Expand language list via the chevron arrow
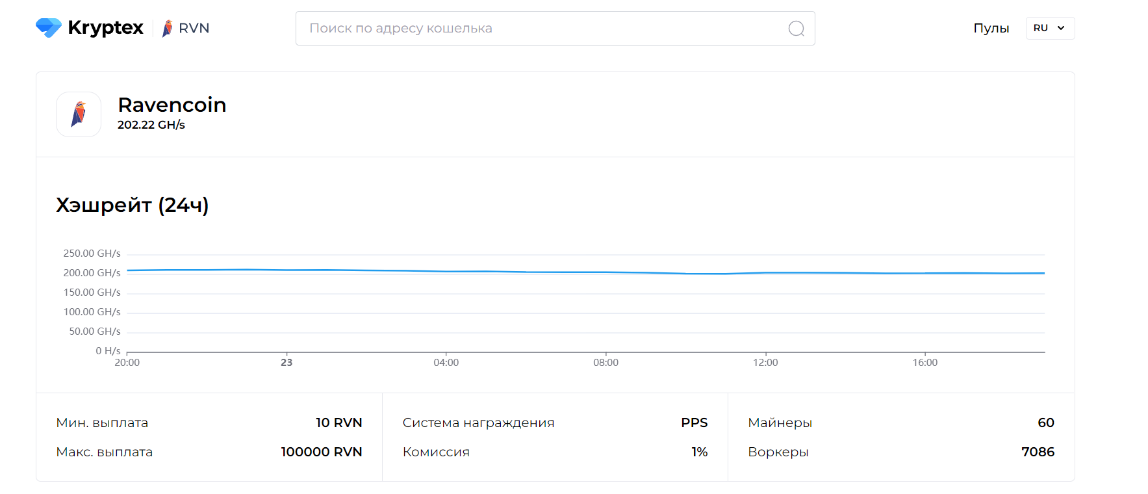The height and width of the screenshot is (494, 1148). (1061, 28)
